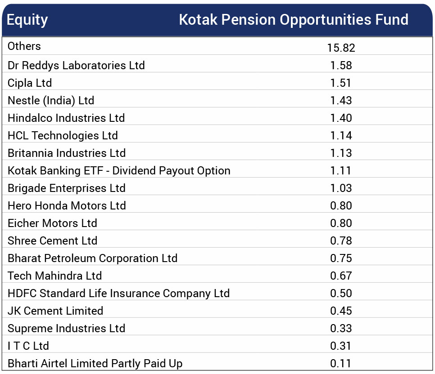Screen dimensions: 435x374
Task: Click HDFC Standard Life Insurance entry
Action: coord(119,294)
